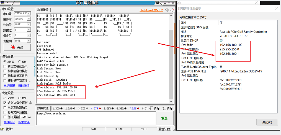Screen dimensions: 281x135
Task: Select the fe80::117d:ca03:e2a7:3d62%19 value
Action: tap(241, 71)
